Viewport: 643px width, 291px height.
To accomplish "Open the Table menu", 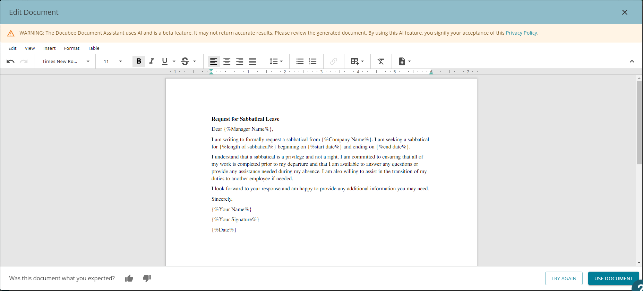I will 94,48.
